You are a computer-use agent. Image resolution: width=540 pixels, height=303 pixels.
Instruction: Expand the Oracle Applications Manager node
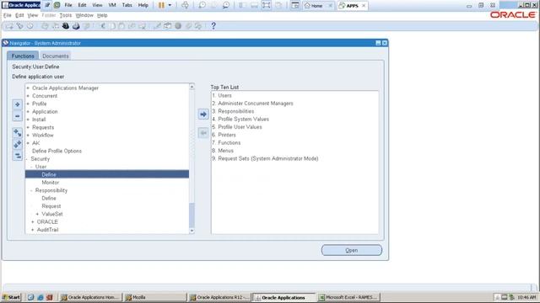click(28, 88)
